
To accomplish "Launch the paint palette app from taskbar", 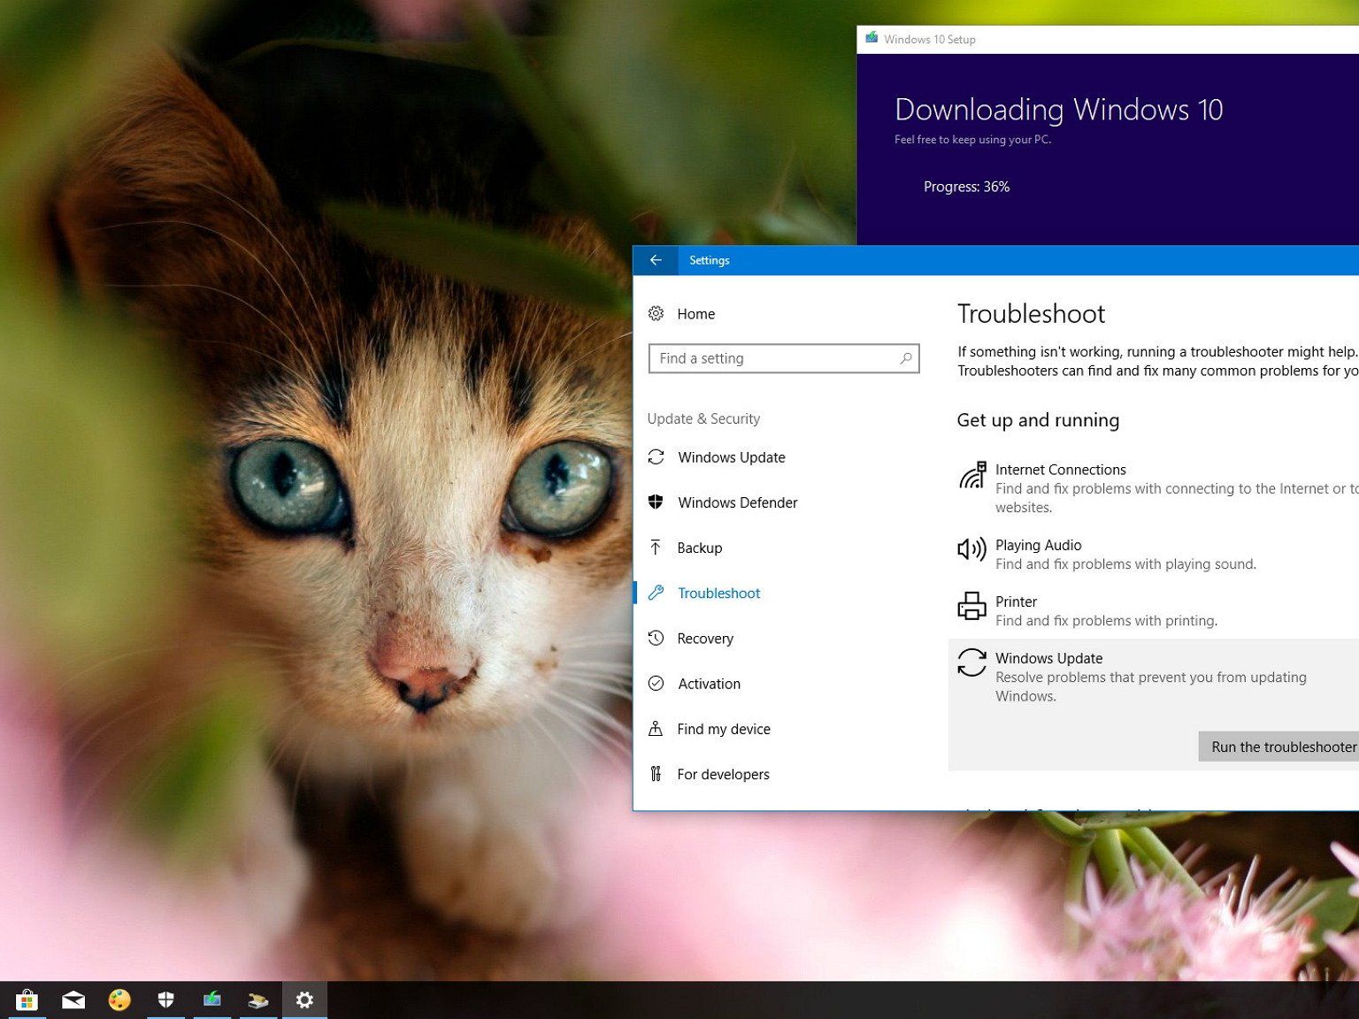I will 119,1000.
